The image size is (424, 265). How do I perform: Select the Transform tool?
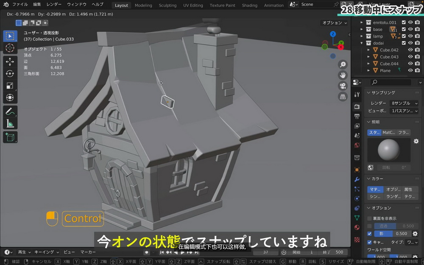pos(10,98)
